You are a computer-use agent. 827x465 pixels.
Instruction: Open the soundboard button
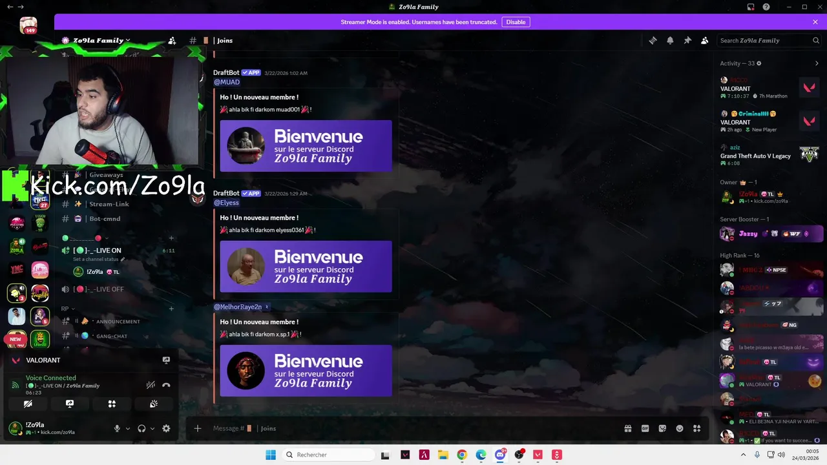tap(154, 404)
